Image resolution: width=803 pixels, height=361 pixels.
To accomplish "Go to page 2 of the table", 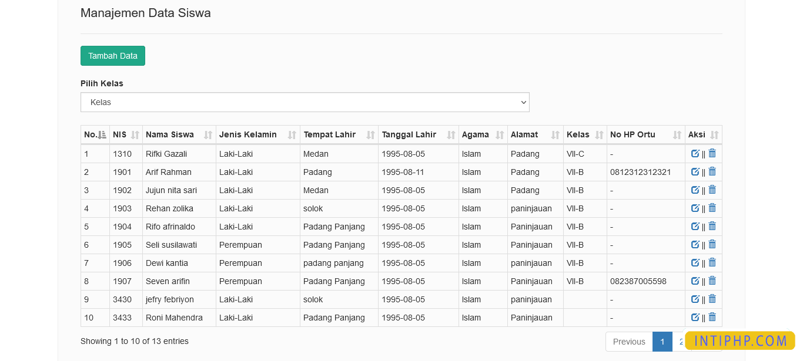I will tap(681, 341).
